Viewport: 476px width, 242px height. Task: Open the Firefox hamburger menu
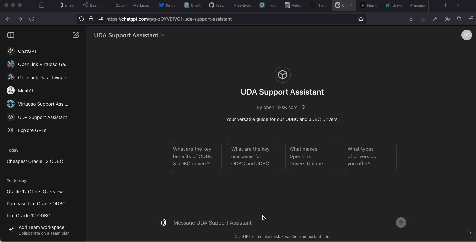tap(471, 19)
